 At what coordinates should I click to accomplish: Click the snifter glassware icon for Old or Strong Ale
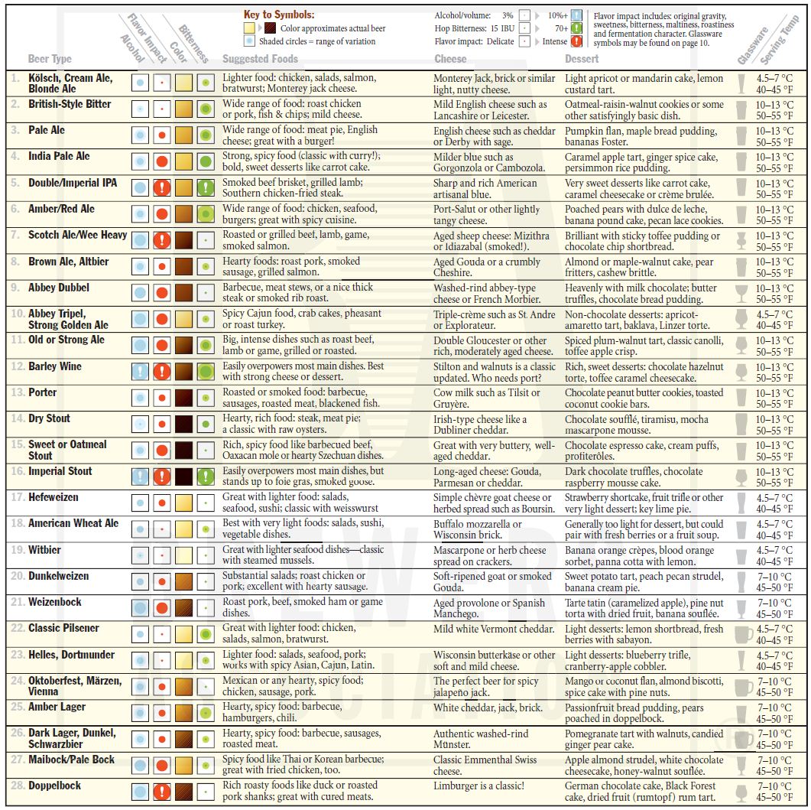pyautogui.click(x=741, y=345)
